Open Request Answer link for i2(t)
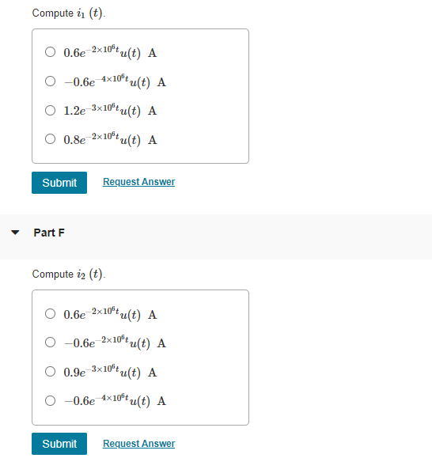Image resolution: width=432 pixels, height=458 pixels. 138,444
